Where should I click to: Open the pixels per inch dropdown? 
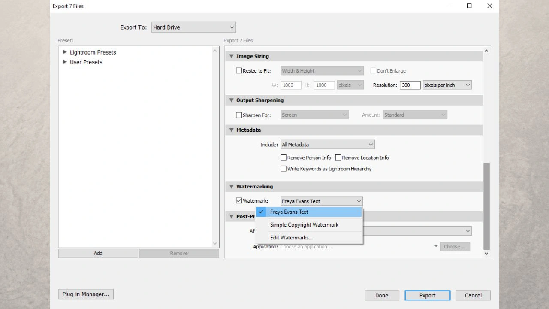click(x=447, y=85)
